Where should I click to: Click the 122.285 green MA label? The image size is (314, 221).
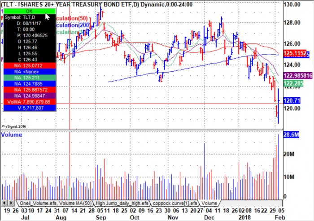tap(293, 83)
